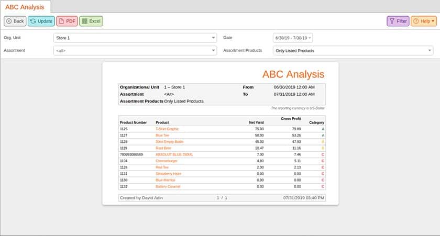This screenshot has height=236, width=440.
Task: Refresh report with the Update button
Action: click(x=41, y=21)
